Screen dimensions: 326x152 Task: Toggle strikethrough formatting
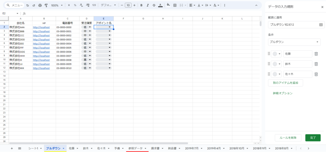tap(154, 5)
